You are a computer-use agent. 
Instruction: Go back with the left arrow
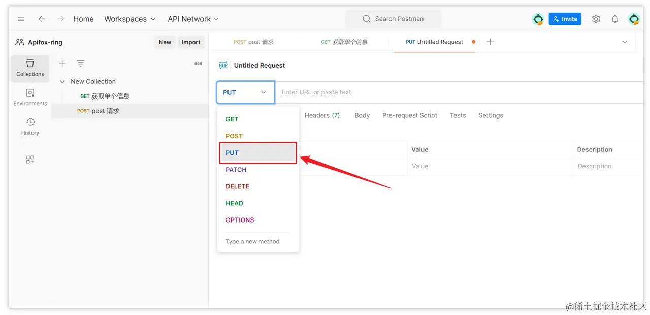point(42,19)
